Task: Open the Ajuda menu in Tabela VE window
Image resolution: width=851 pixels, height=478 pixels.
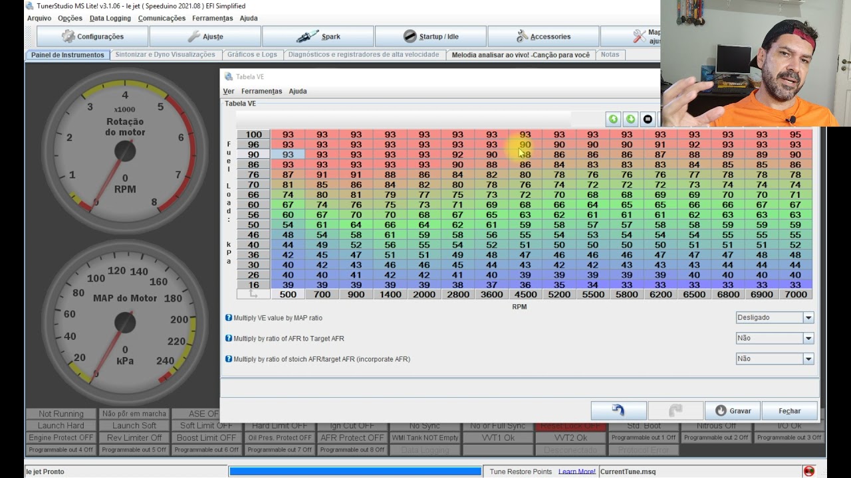Action: click(x=298, y=92)
